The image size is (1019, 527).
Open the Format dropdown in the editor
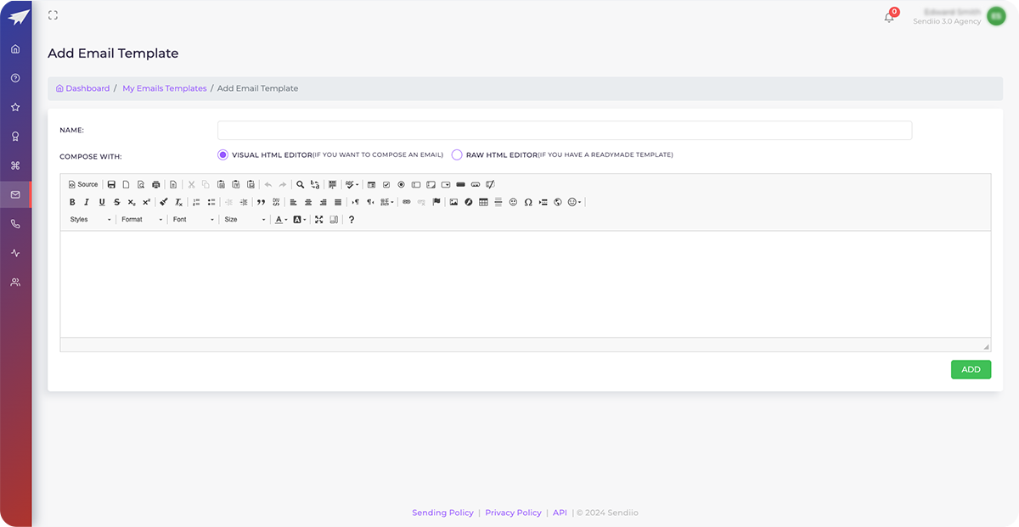136,219
